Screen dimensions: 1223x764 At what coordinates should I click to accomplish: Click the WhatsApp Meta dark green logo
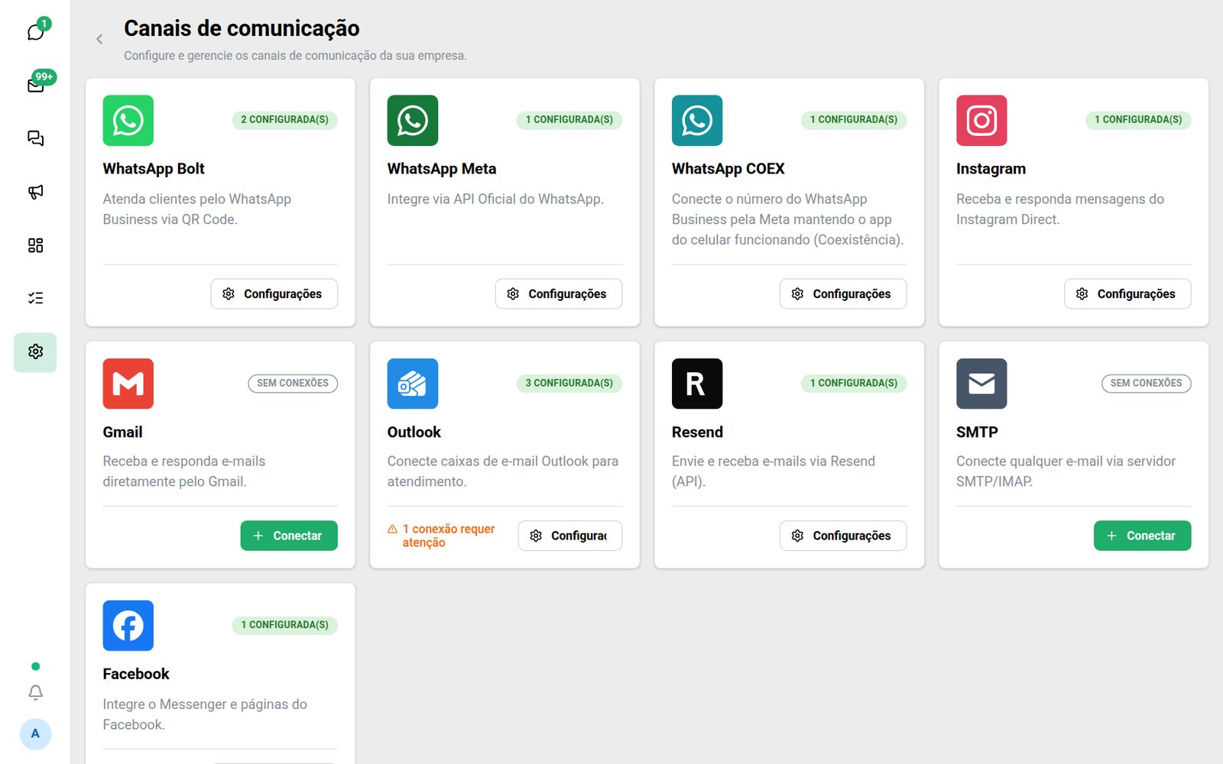click(413, 121)
